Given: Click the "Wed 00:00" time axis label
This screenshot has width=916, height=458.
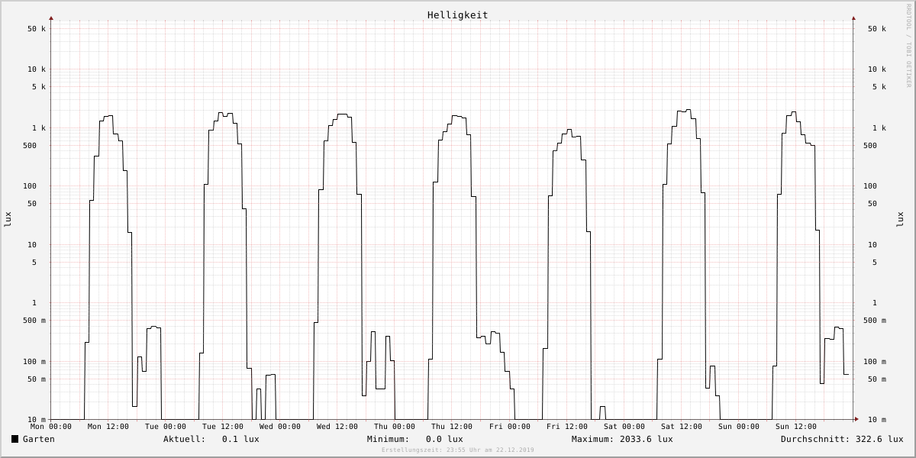Looking at the screenshot, I should click(280, 427).
